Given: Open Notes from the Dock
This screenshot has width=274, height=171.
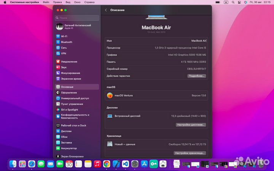Looking at the screenshot, I should [88, 164].
